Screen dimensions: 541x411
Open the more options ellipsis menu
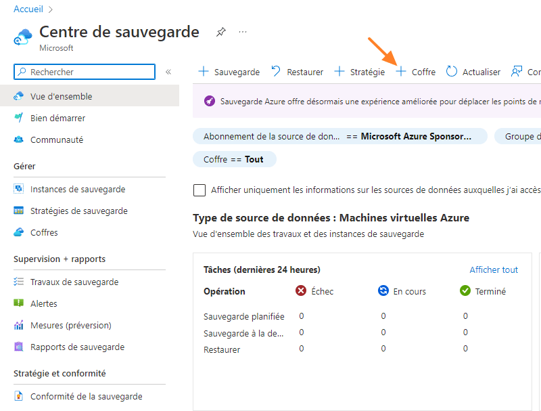tap(242, 31)
